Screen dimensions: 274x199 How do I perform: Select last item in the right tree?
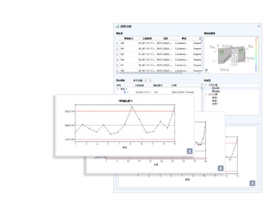click(215, 104)
